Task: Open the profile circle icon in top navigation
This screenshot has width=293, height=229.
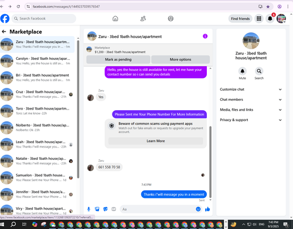Action: pos(171,19)
